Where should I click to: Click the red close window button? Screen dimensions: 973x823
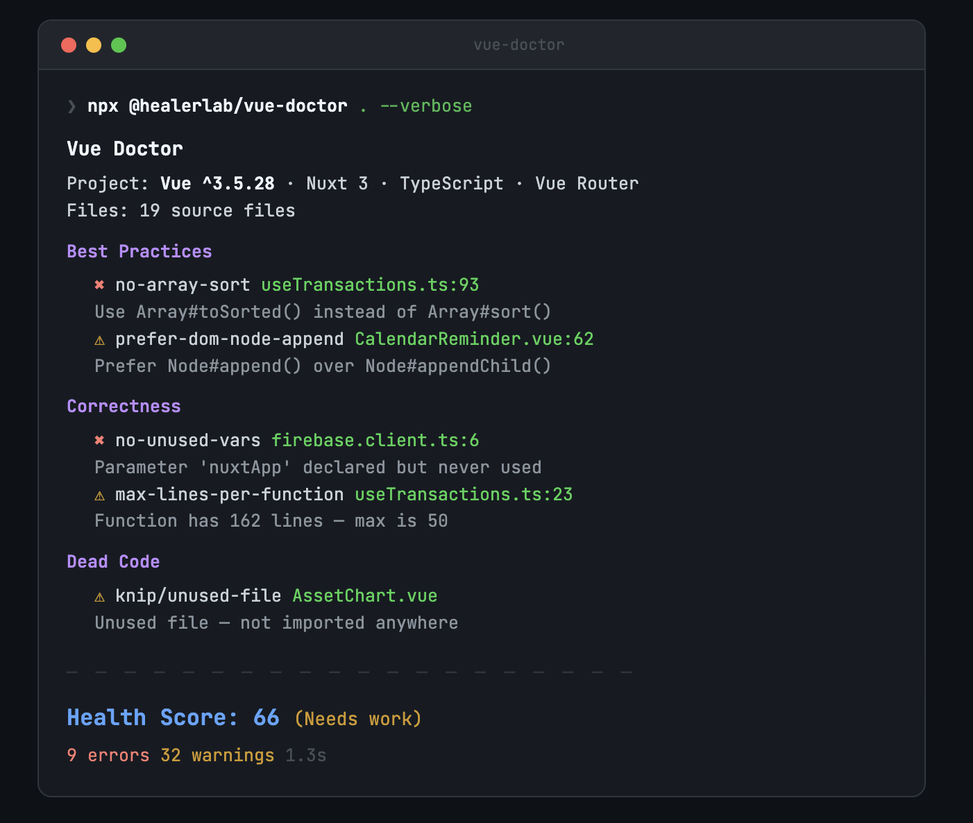click(x=69, y=45)
